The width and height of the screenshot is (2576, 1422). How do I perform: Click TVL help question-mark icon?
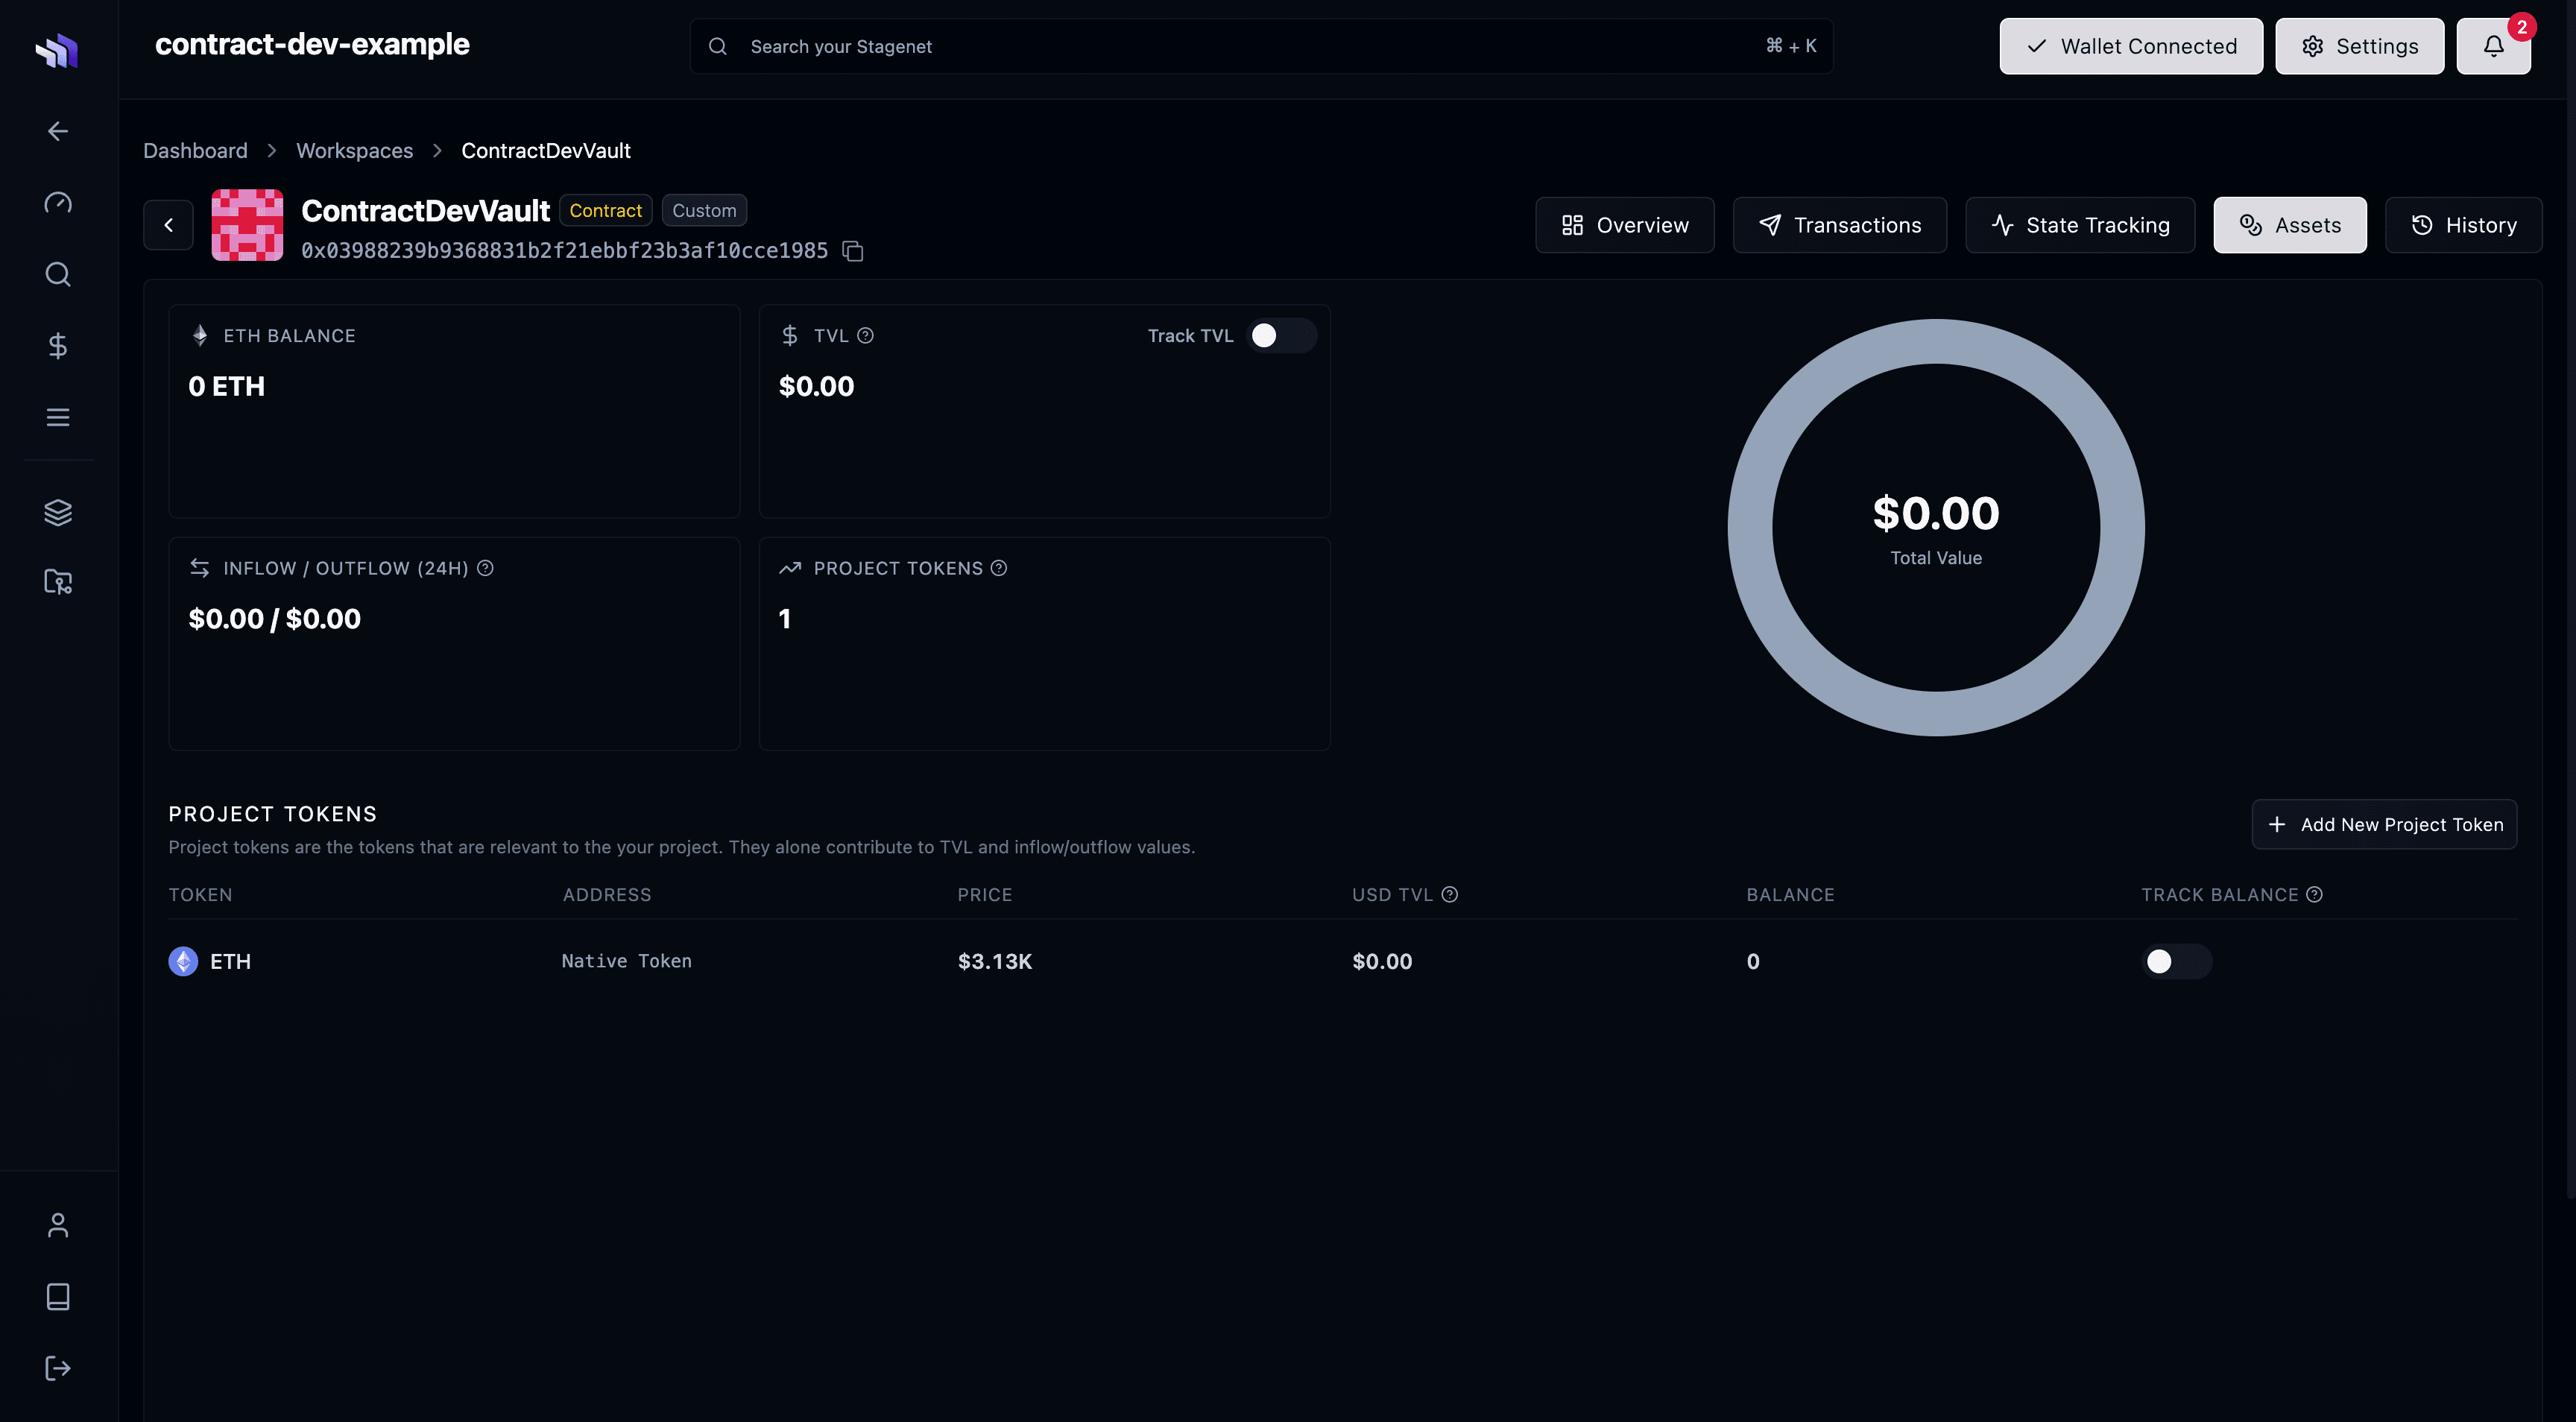866,336
